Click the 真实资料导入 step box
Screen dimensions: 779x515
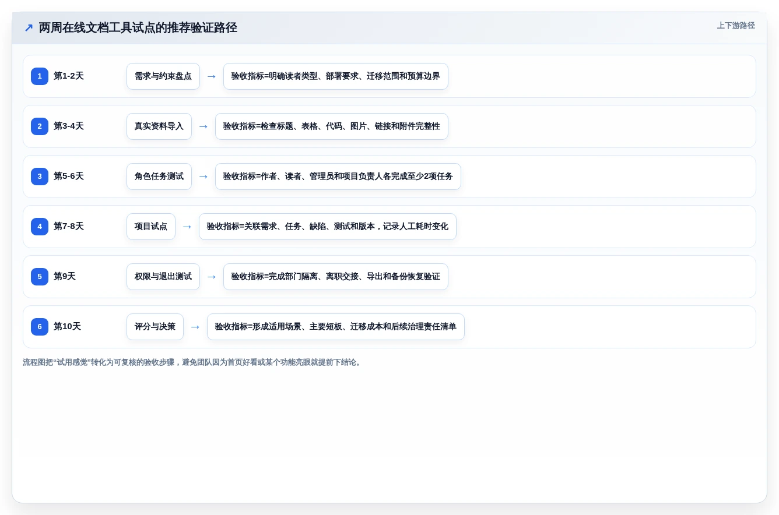coord(159,126)
